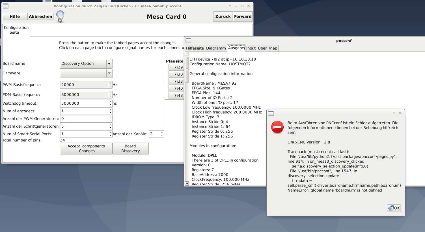The image size is (425, 232).
Task: Click PWM-Basisfrequenz field with 20000
Action: (x=85, y=85)
